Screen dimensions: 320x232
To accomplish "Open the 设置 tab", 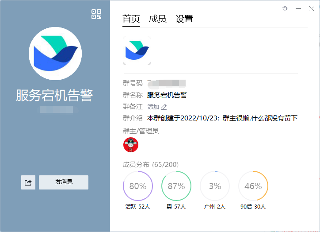I will pyautogui.click(x=184, y=19).
